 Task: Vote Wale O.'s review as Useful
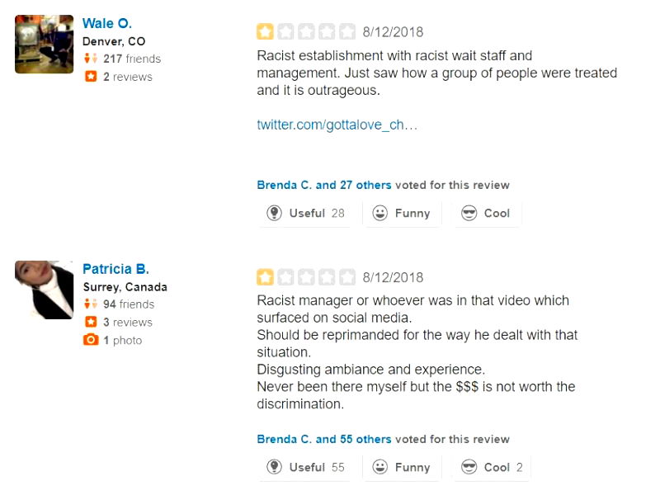click(x=305, y=213)
